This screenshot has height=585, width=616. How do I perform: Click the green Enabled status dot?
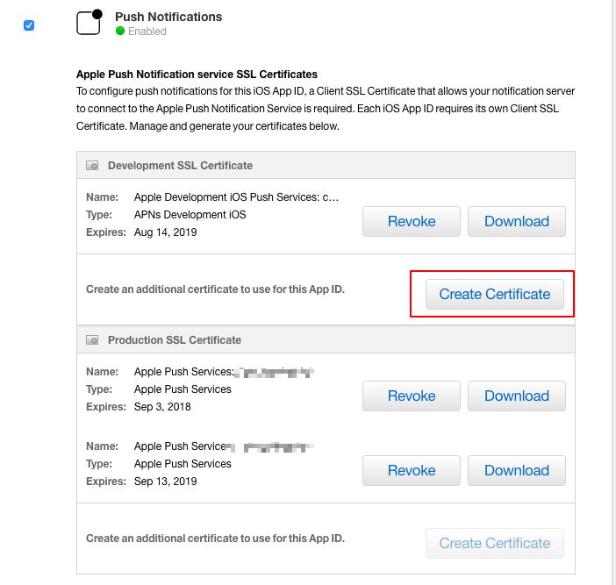pyautogui.click(x=120, y=32)
